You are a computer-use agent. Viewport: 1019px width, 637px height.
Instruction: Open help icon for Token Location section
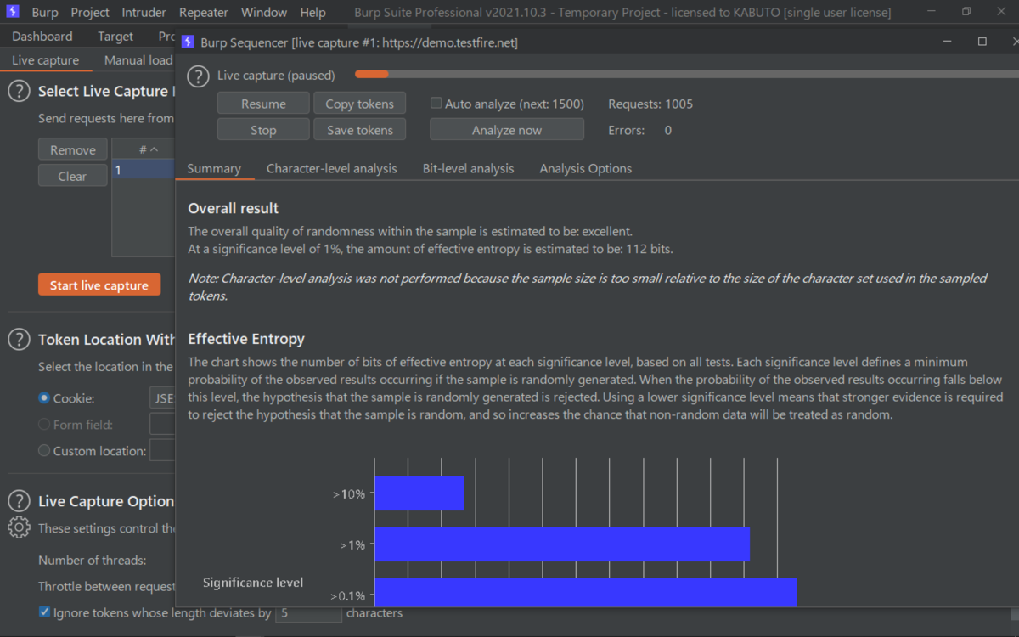tap(19, 340)
